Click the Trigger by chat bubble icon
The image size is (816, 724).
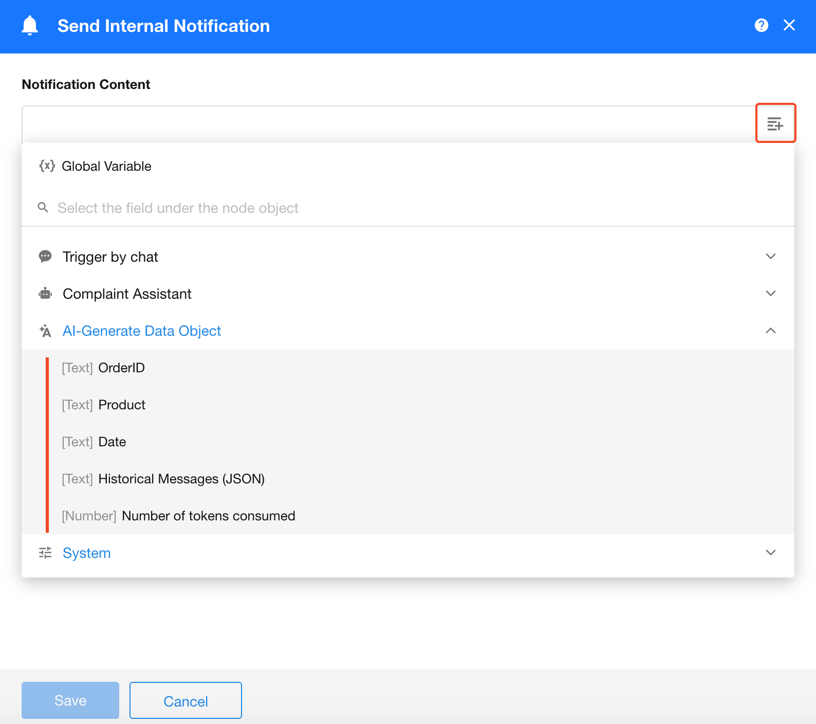(45, 257)
